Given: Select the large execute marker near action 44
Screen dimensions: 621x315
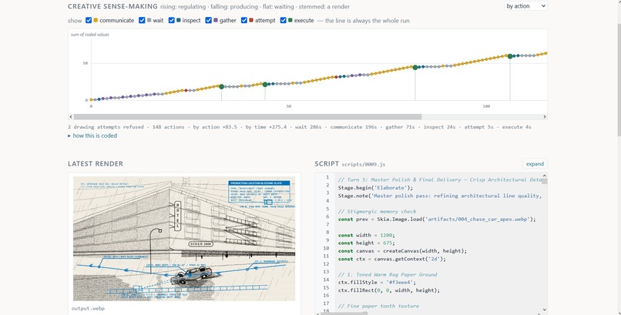Looking at the screenshot, I should click(265, 85).
